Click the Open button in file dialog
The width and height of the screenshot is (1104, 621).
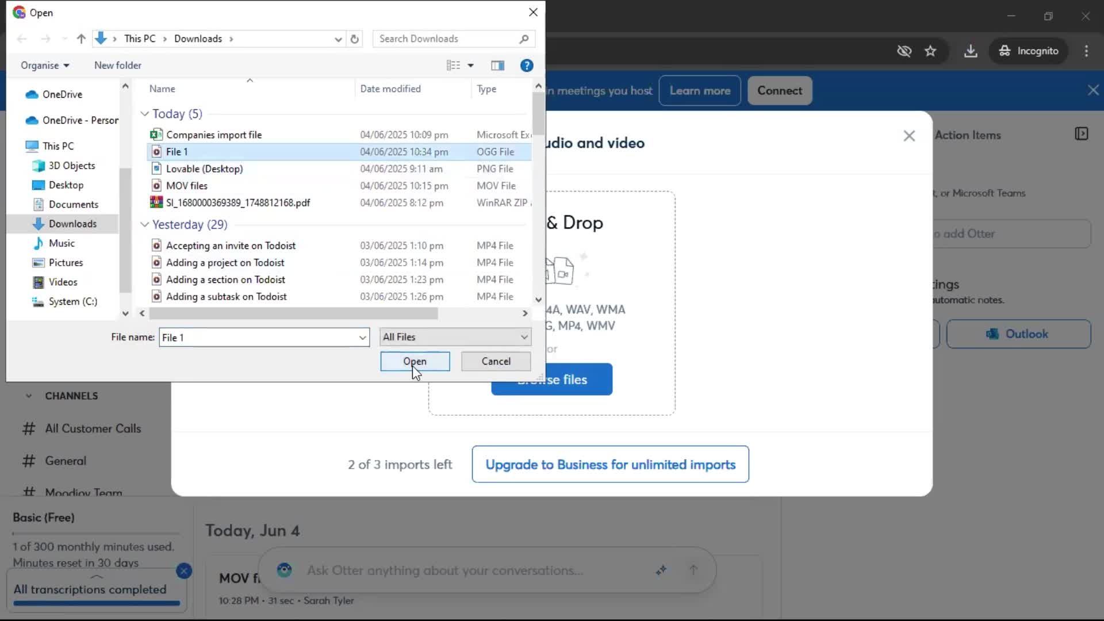tap(415, 361)
